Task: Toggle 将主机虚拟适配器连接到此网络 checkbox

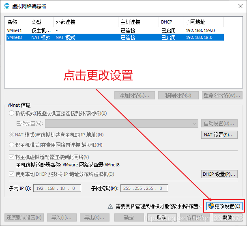Action: pyautogui.click(x=11, y=157)
